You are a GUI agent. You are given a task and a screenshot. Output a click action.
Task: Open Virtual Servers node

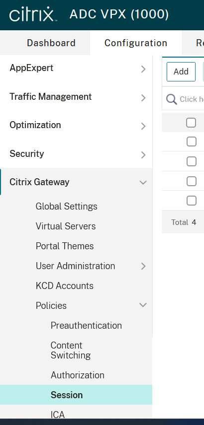point(66,226)
